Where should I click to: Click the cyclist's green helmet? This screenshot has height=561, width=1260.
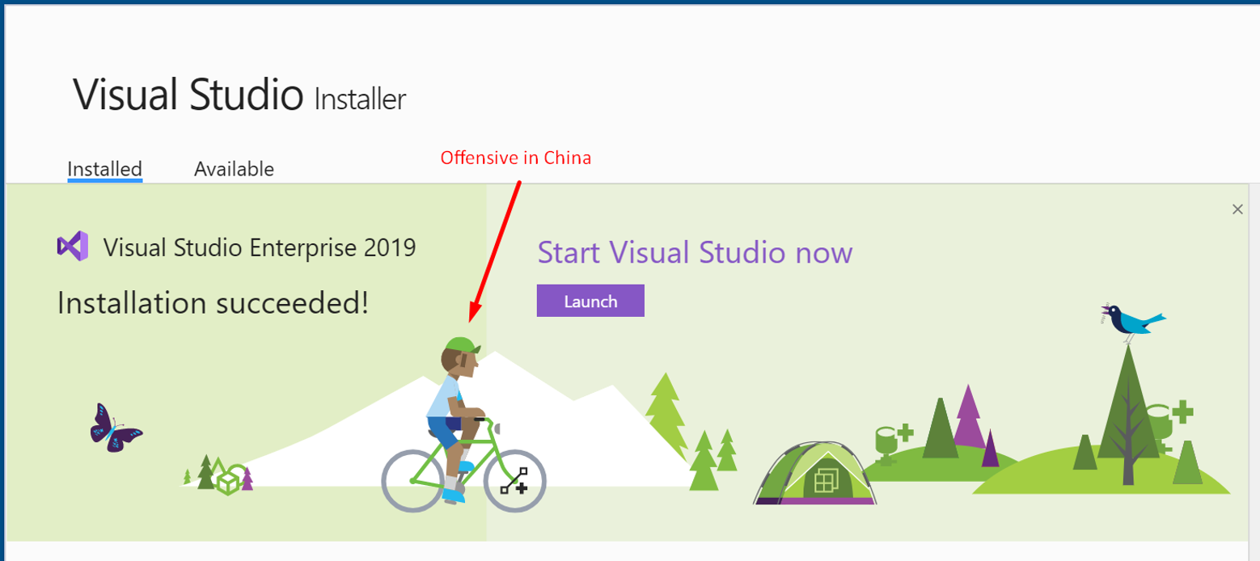462,346
